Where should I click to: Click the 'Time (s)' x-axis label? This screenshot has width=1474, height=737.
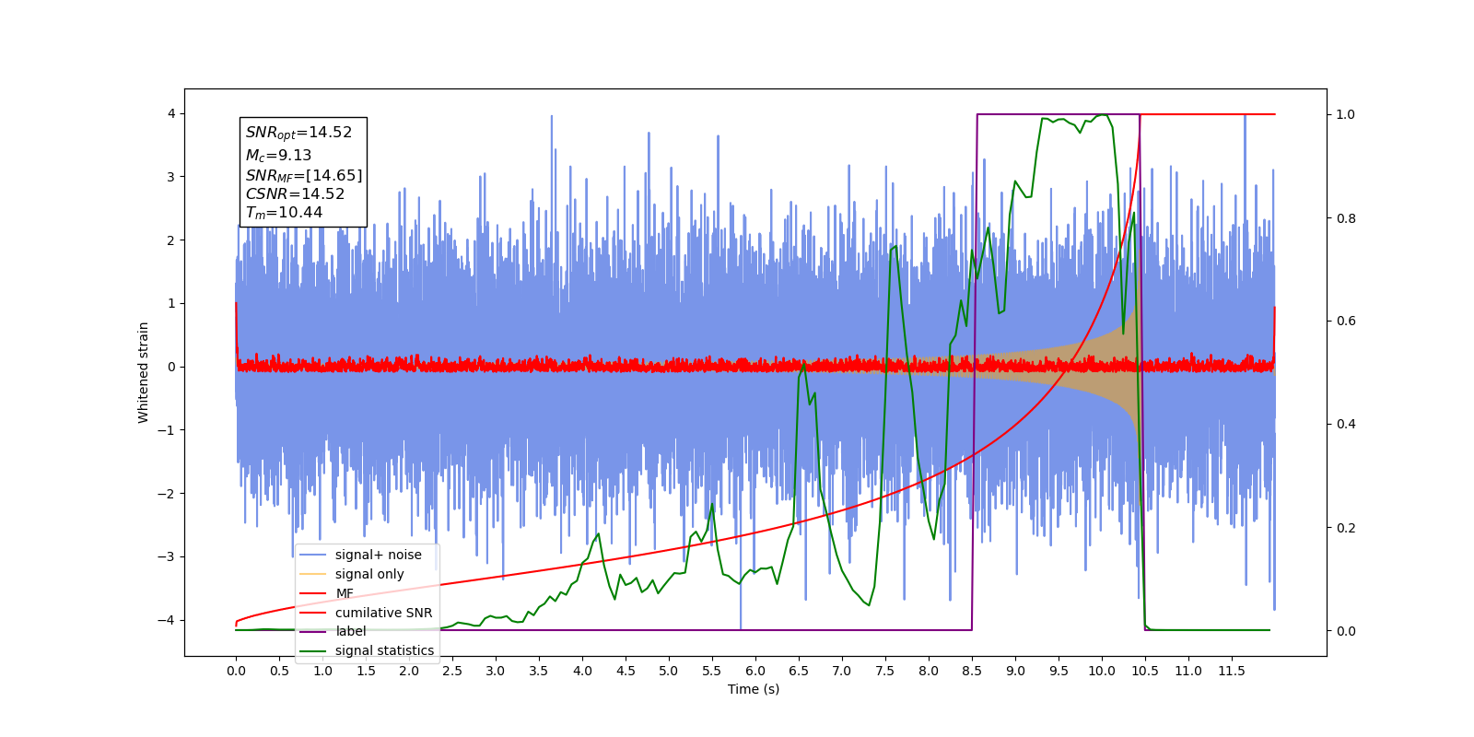[754, 689]
